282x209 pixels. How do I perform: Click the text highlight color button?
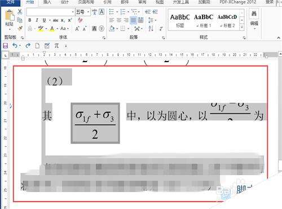click(x=41, y=28)
